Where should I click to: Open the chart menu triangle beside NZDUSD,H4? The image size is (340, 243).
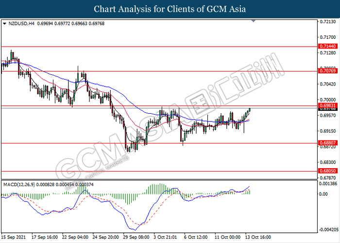4,24
